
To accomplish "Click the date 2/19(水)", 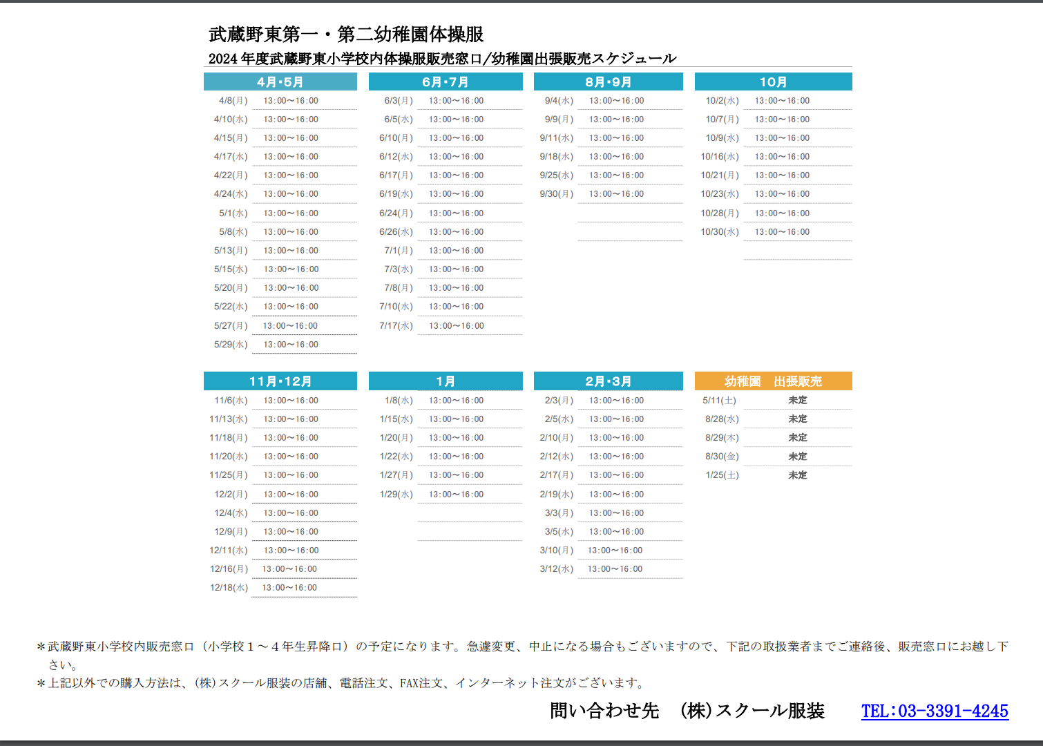I will (x=557, y=495).
